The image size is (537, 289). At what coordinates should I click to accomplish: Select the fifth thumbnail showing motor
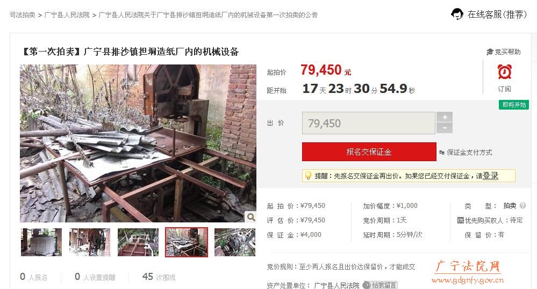pyautogui.click(x=234, y=242)
